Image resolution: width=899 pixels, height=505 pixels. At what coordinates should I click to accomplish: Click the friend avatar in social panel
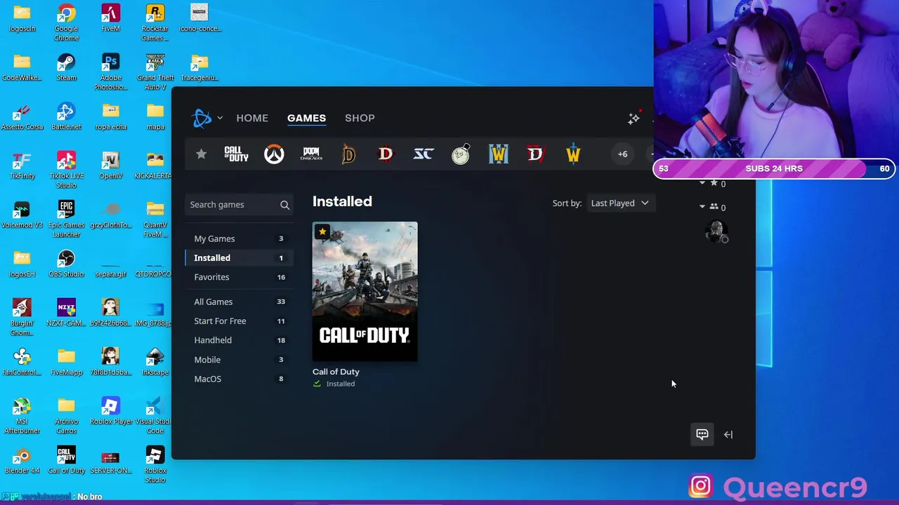click(x=716, y=231)
